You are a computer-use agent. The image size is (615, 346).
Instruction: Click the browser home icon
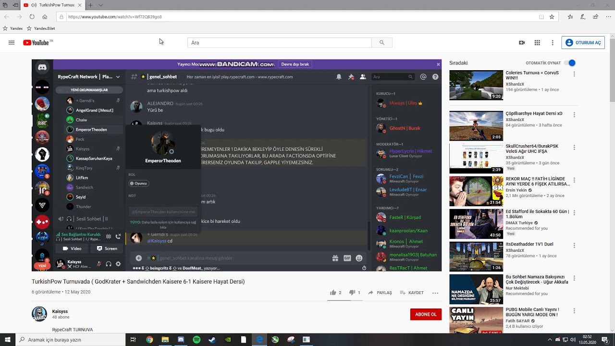45,17
